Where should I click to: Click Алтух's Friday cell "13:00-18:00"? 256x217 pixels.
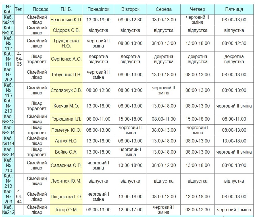(x=234, y=141)
